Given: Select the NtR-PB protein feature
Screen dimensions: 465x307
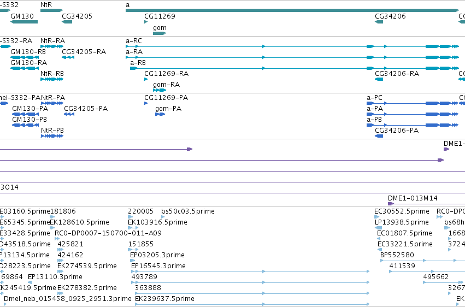Looking at the screenshot, I should pyautogui.click(x=52, y=137).
